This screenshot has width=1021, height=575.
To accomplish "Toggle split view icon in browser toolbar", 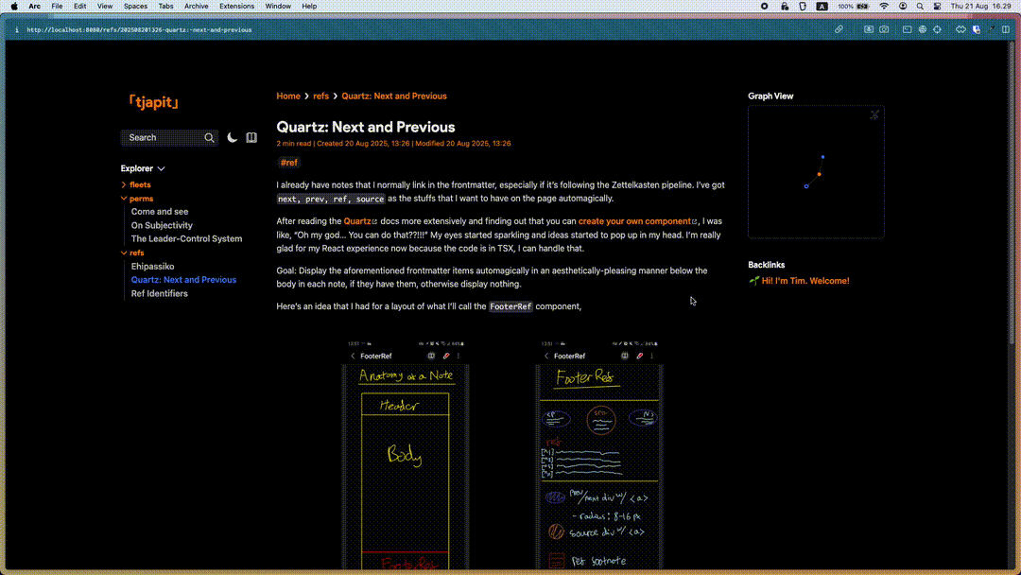I will tap(1006, 29).
